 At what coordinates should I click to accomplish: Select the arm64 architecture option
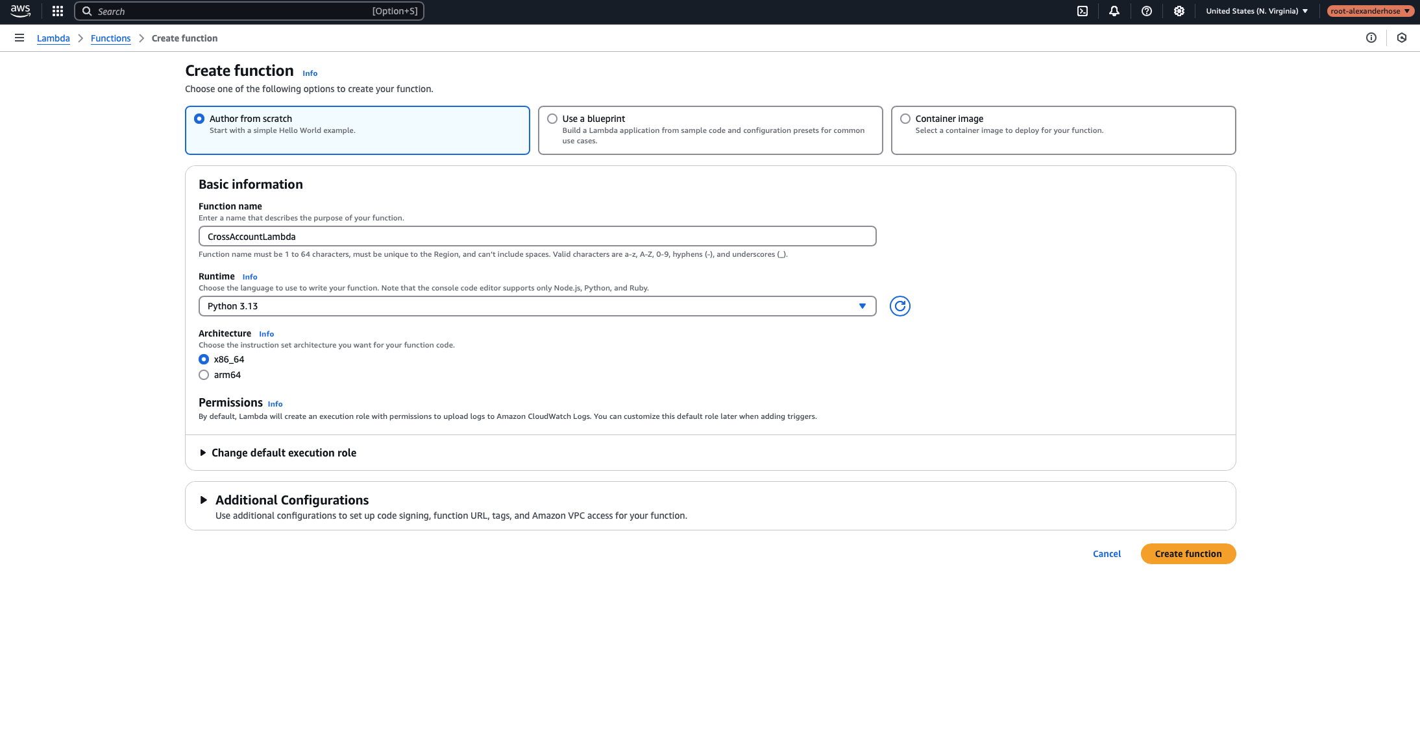(203, 375)
